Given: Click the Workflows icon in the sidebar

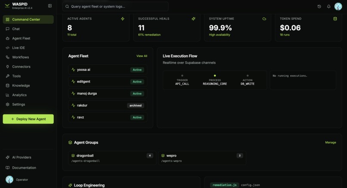Looking at the screenshot, I should 7,57.
